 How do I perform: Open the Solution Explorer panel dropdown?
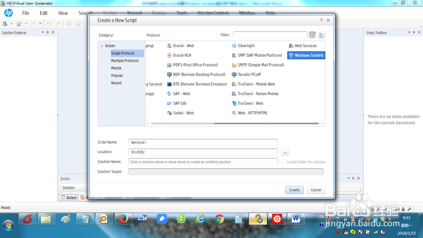pyautogui.click(x=43, y=33)
